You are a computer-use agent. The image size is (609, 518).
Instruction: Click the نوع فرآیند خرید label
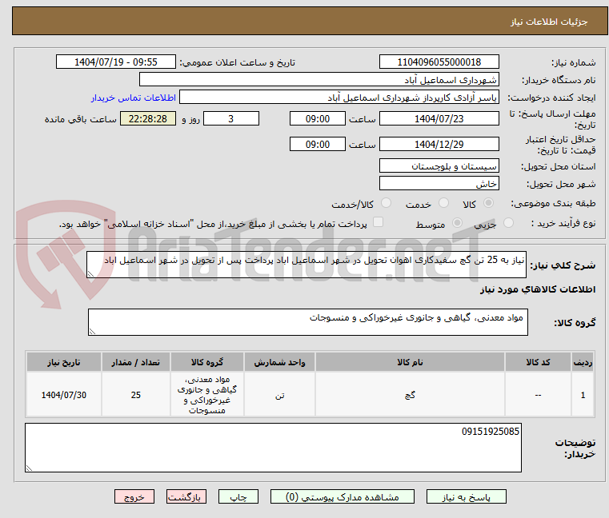point(563,224)
